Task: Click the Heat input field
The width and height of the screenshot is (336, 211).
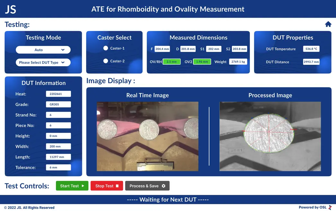Action: (x=58, y=94)
